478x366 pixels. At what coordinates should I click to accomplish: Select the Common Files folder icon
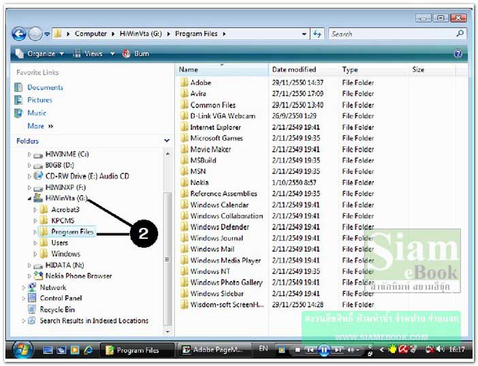184,105
